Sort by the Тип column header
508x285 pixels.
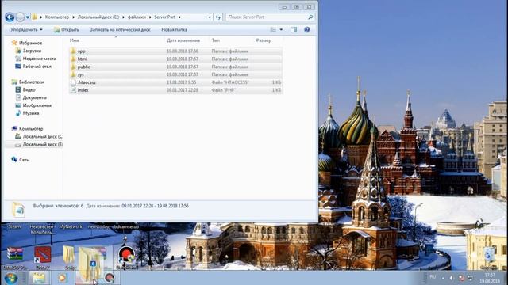coord(216,40)
